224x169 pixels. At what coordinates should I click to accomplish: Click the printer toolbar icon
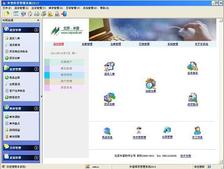pos(36,14)
